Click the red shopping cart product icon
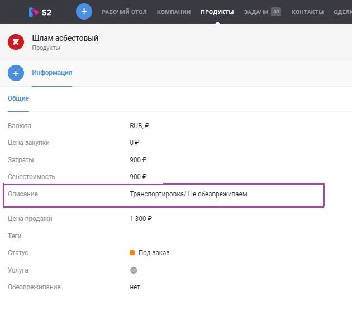 click(16, 42)
